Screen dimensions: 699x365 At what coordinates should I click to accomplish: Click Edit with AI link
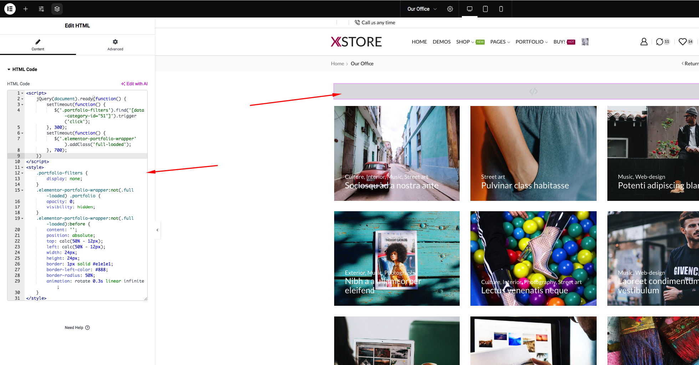(x=134, y=84)
